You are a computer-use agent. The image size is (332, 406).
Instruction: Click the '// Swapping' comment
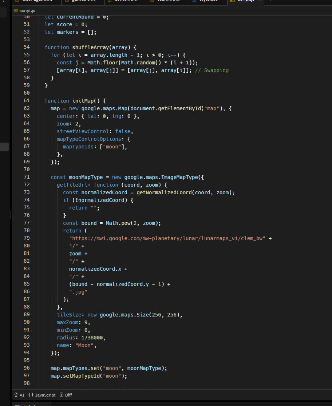(x=212, y=71)
